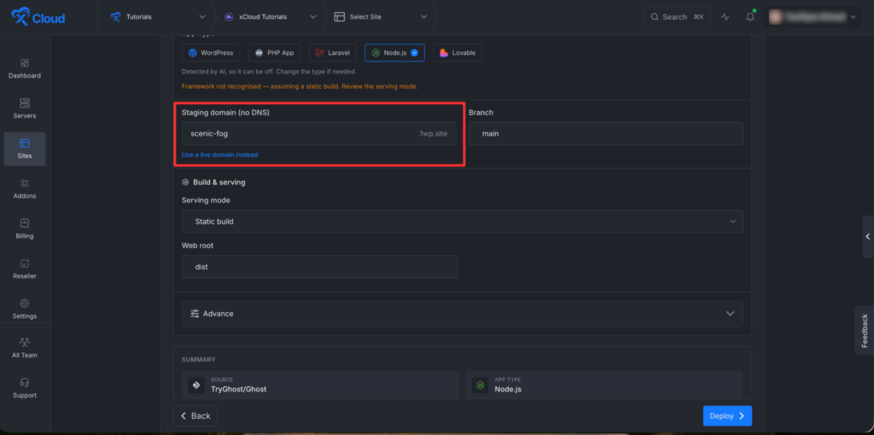Click the .1wp.site domain suffix

click(433, 134)
